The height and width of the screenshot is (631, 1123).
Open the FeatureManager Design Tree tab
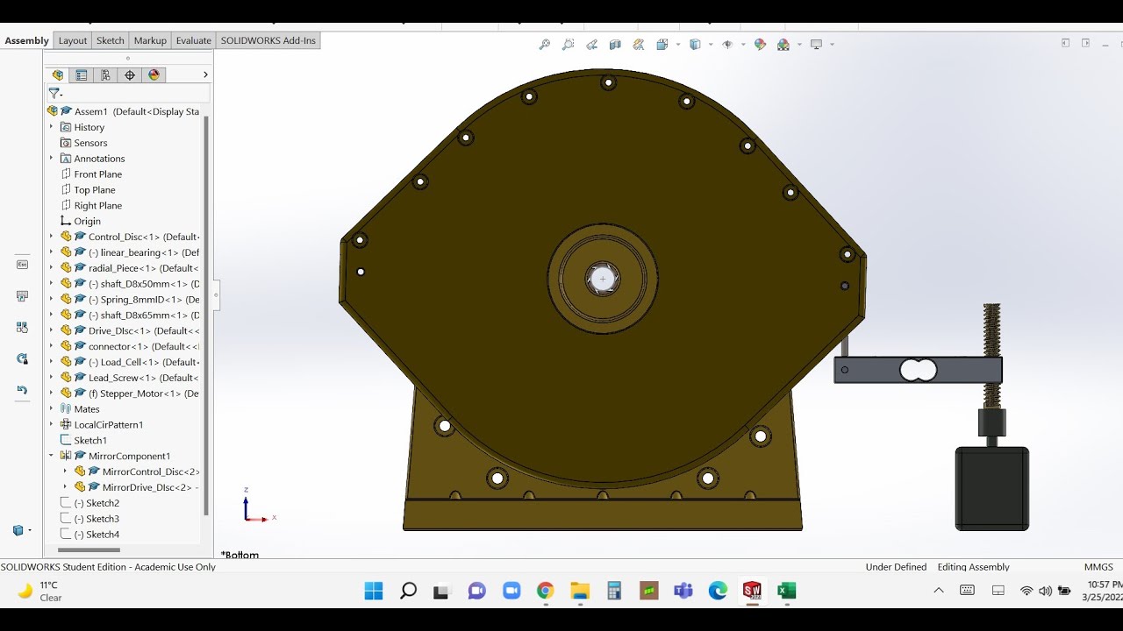pyautogui.click(x=58, y=75)
